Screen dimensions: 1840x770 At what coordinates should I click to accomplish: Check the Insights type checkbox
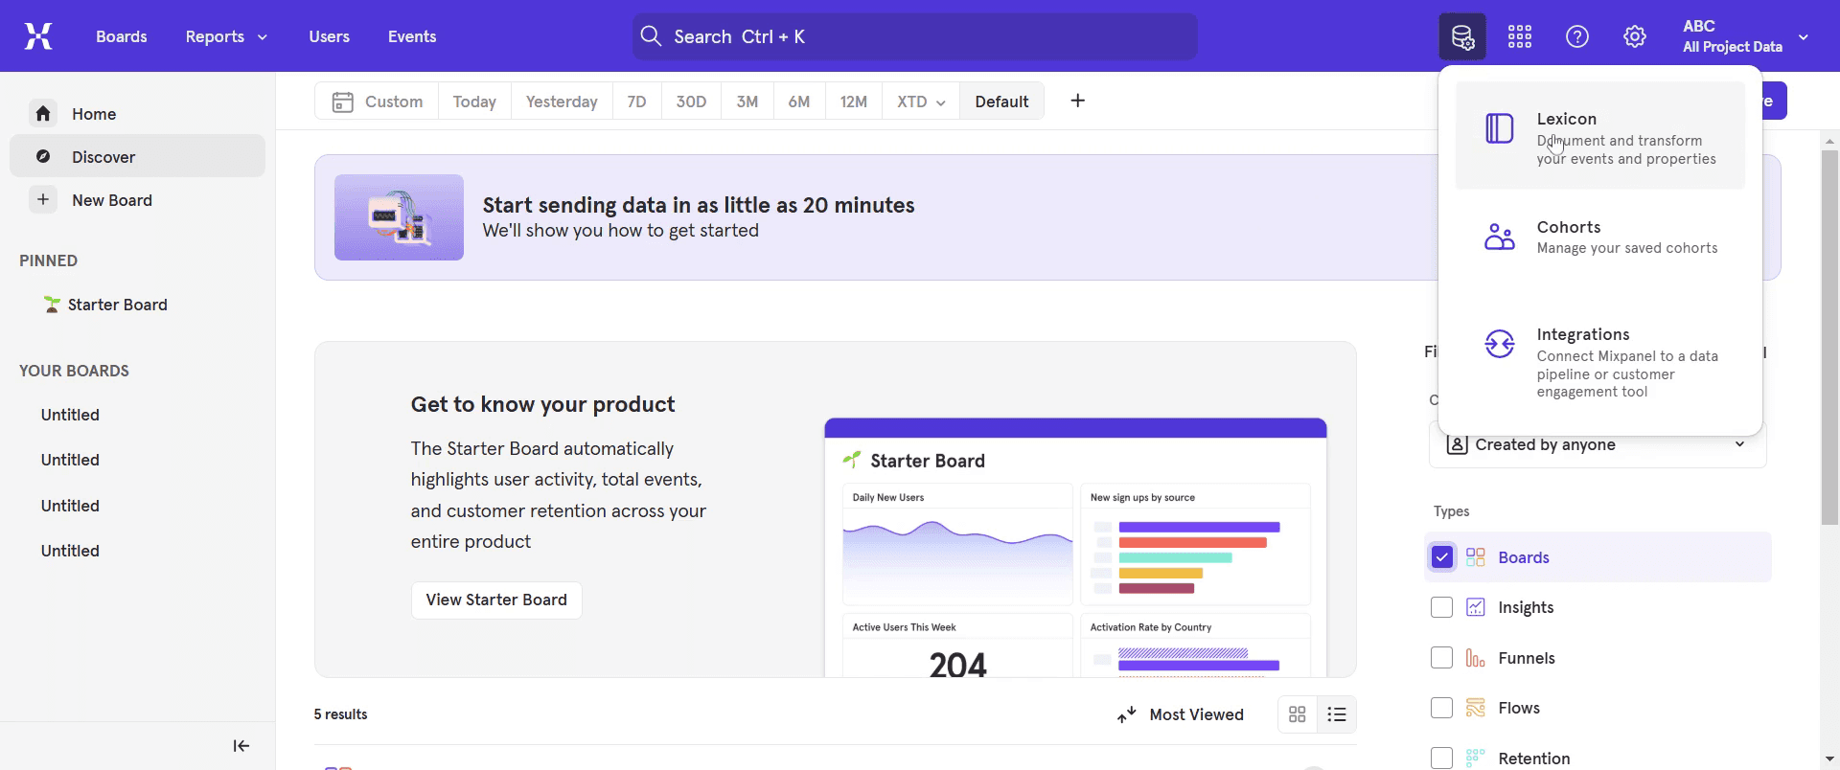(x=1442, y=607)
